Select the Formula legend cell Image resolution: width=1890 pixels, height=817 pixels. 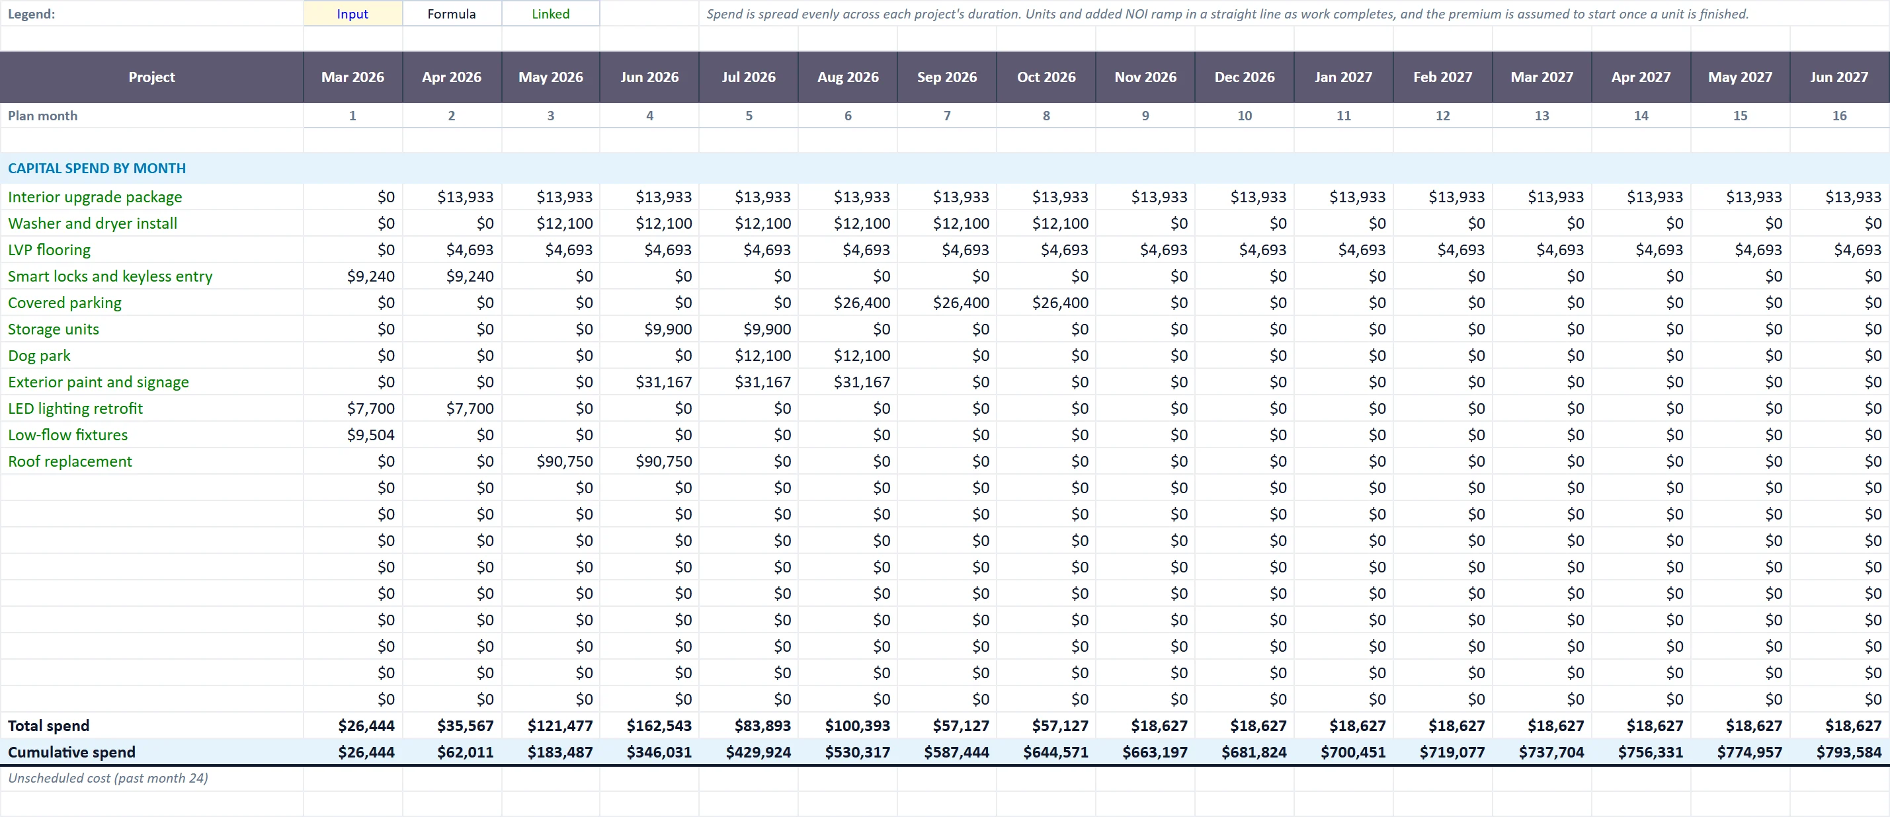(452, 14)
